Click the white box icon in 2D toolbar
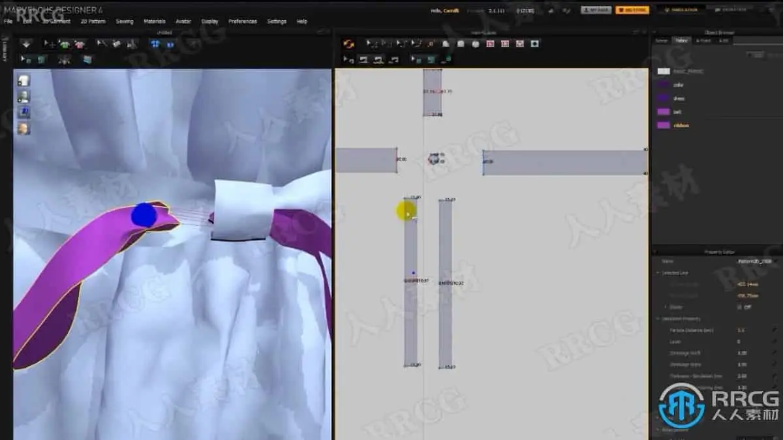Viewport: 783px width, 440px height. [461, 44]
